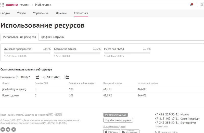Click the хостинг label next to logo

click(x=24, y=5)
